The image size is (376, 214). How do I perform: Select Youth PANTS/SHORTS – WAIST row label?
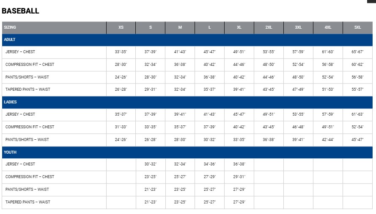(x=27, y=190)
